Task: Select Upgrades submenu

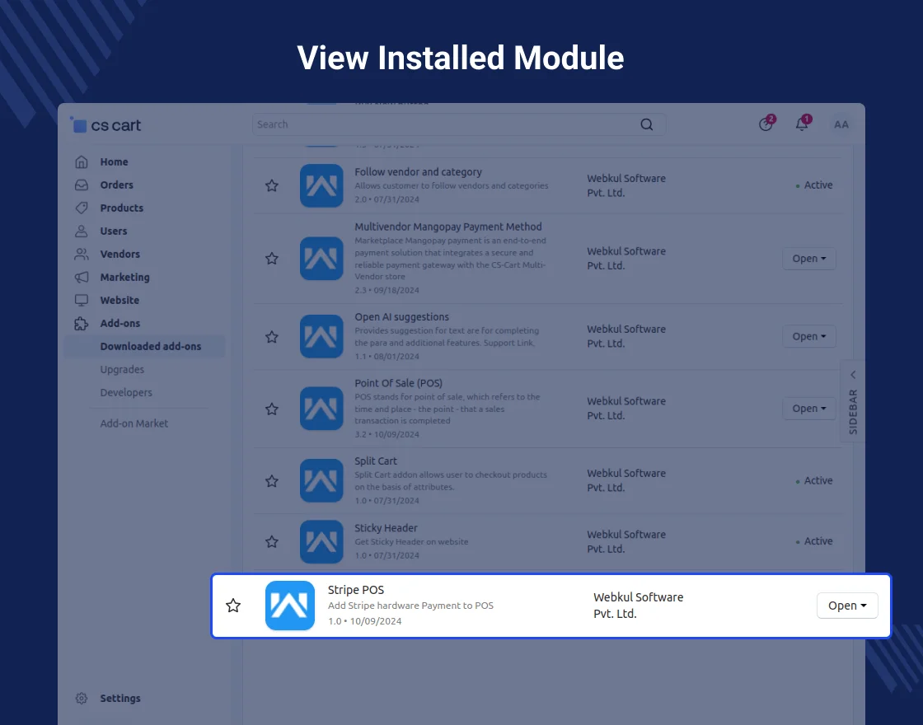Action: (122, 370)
